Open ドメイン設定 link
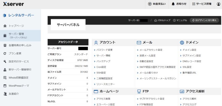This screenshot has height=106, width=222. point(190,50)
